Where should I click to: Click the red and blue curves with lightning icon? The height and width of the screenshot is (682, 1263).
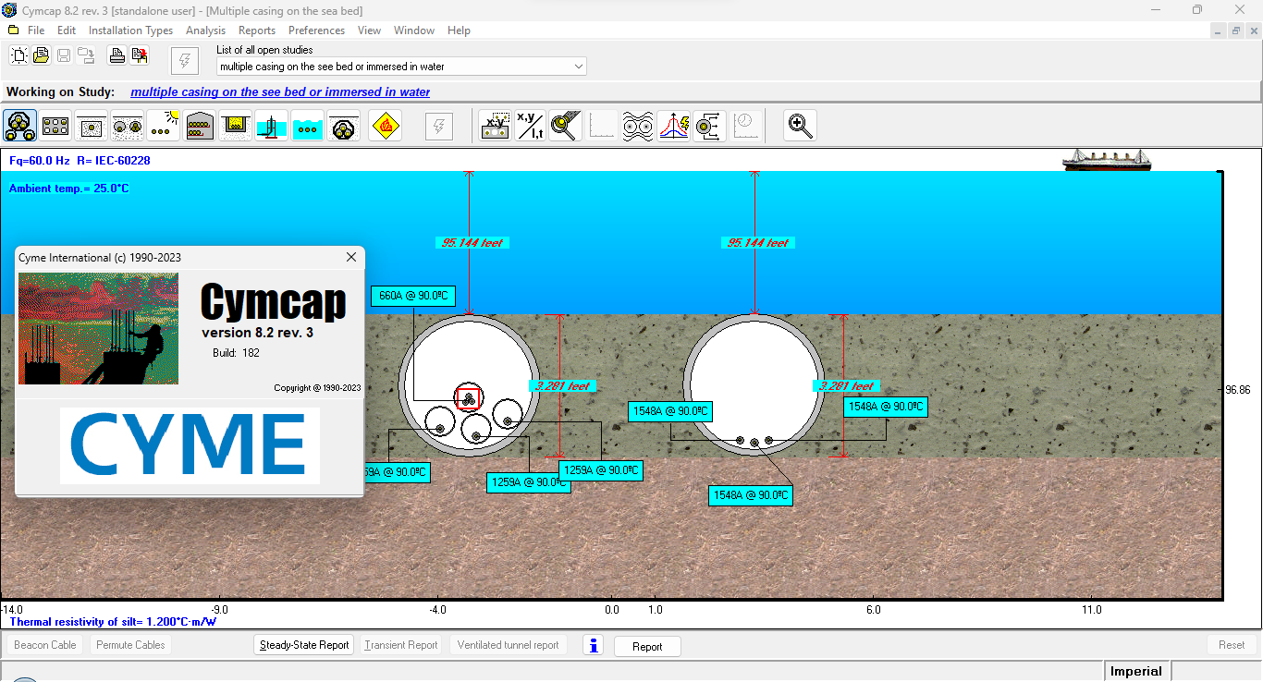pyautogui.click(x=674, y=125)
